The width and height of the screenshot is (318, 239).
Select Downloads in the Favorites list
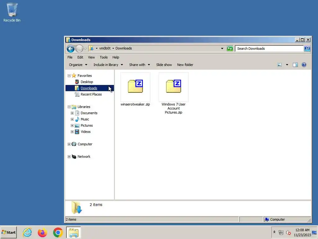tap(89, 88)
